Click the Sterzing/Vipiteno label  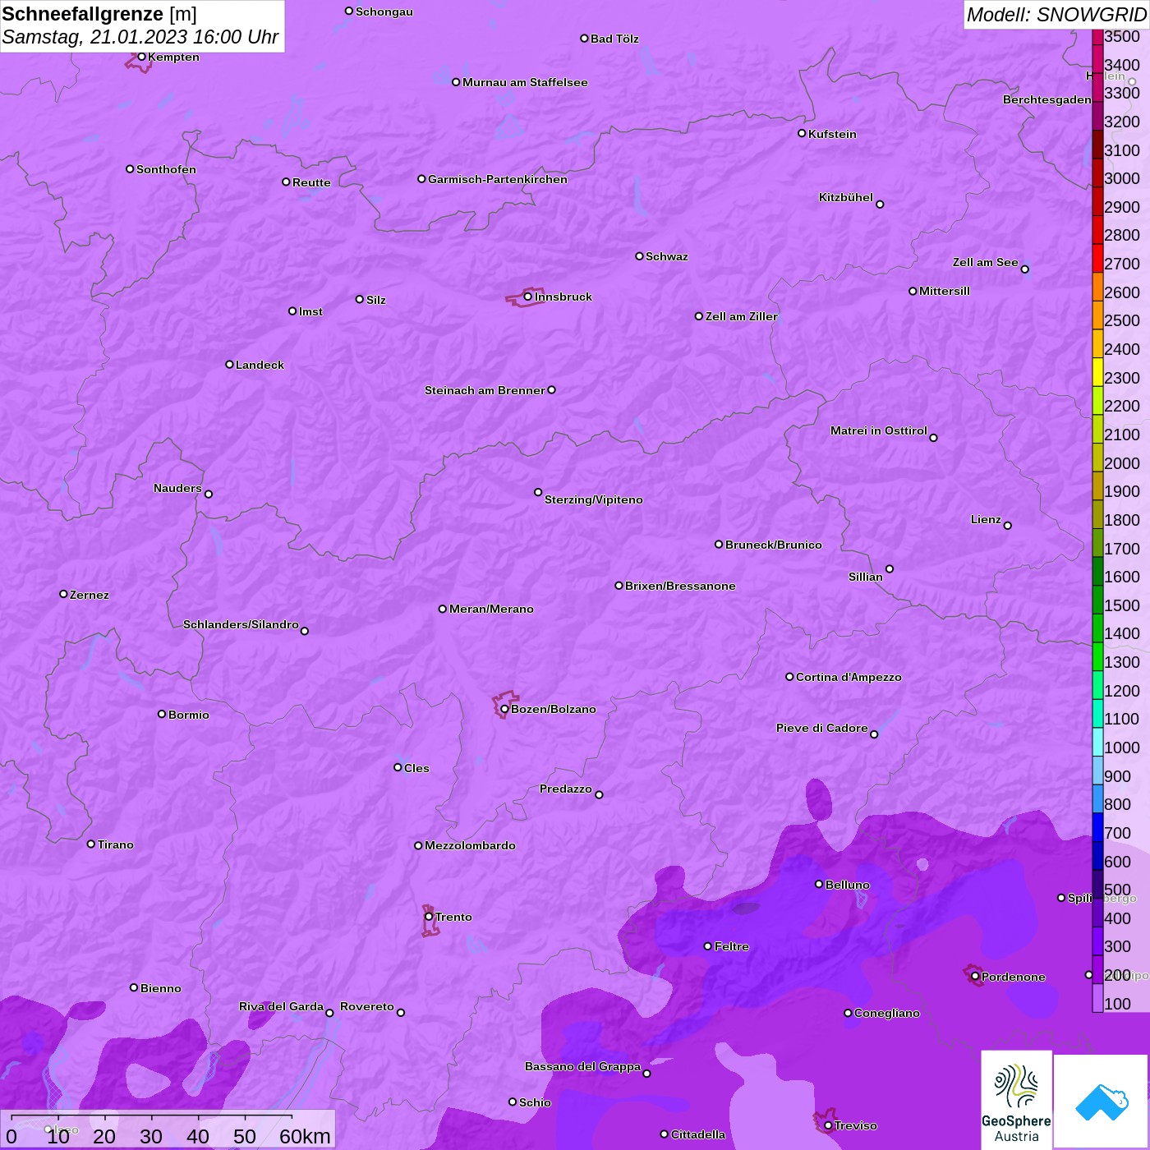[594, 499]
